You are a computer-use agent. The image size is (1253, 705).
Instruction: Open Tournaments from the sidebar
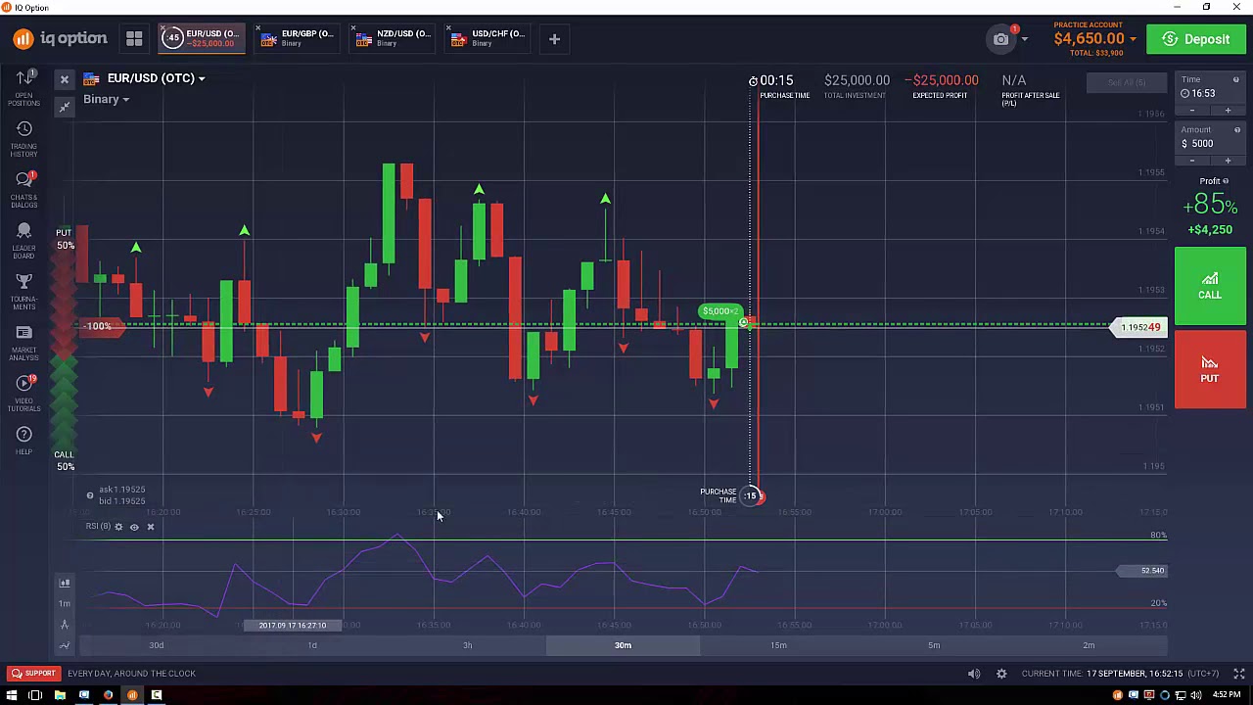pyautogui.click(x=24, y=292)
